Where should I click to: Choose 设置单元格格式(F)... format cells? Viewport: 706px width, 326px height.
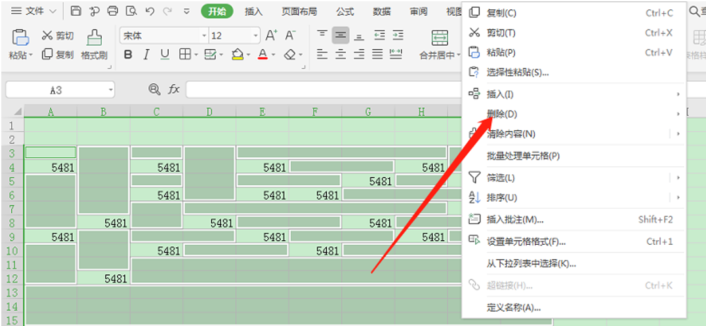point(574,242)
